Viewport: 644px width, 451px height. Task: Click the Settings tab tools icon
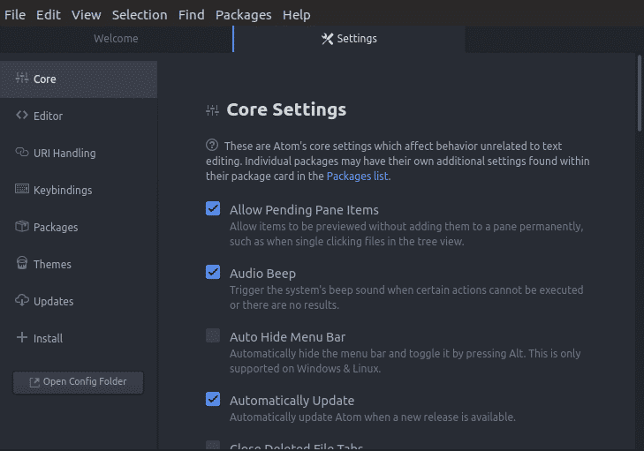coord(328,39)
